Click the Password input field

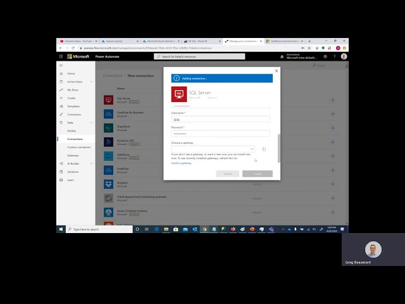[221, 134]
